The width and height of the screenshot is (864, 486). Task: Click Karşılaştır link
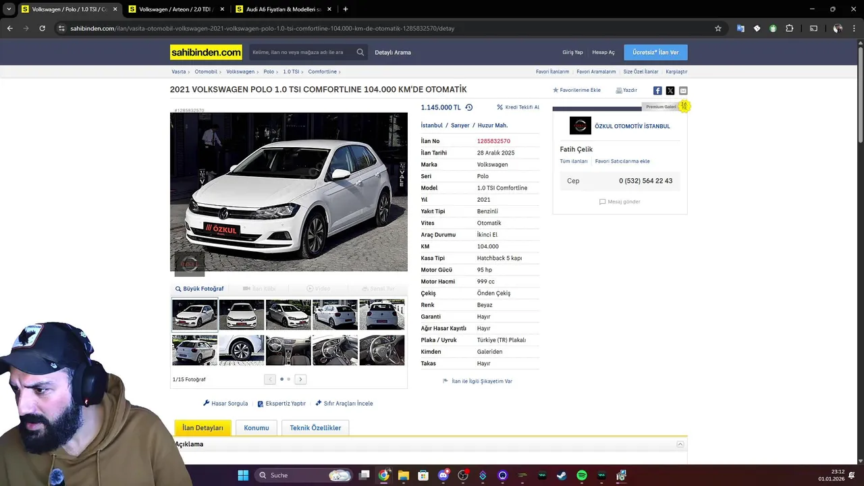point(676,72)
